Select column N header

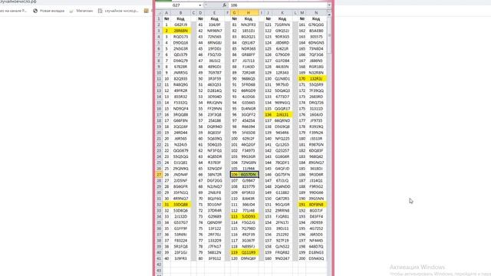pyautogui.click(x=316, y=13)
